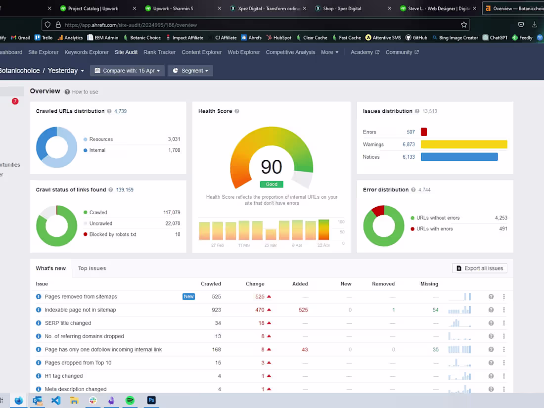
Task: Click help icon next to Health Score
Action: tap(237, 111)
